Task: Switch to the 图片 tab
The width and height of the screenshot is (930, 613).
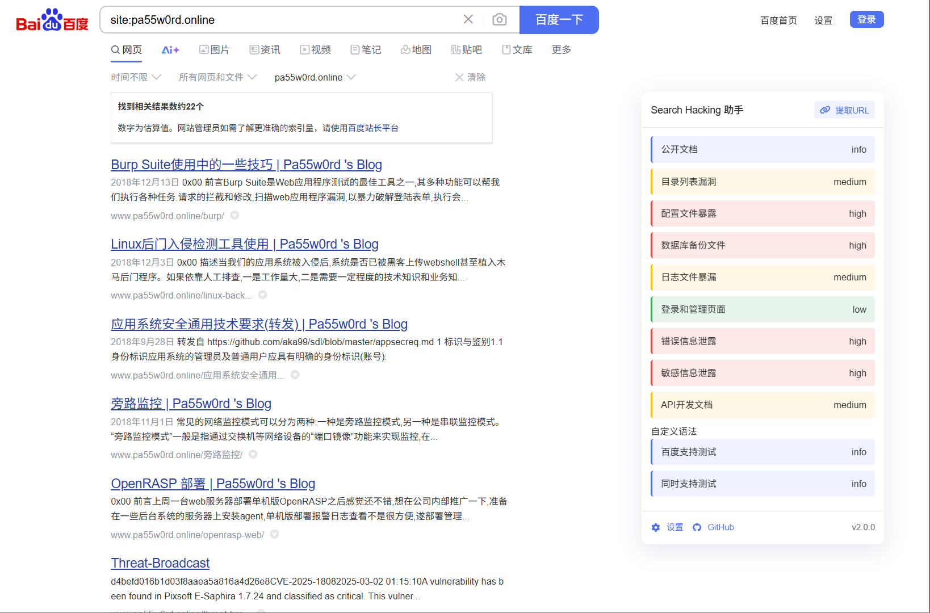Action: point(214,50)
